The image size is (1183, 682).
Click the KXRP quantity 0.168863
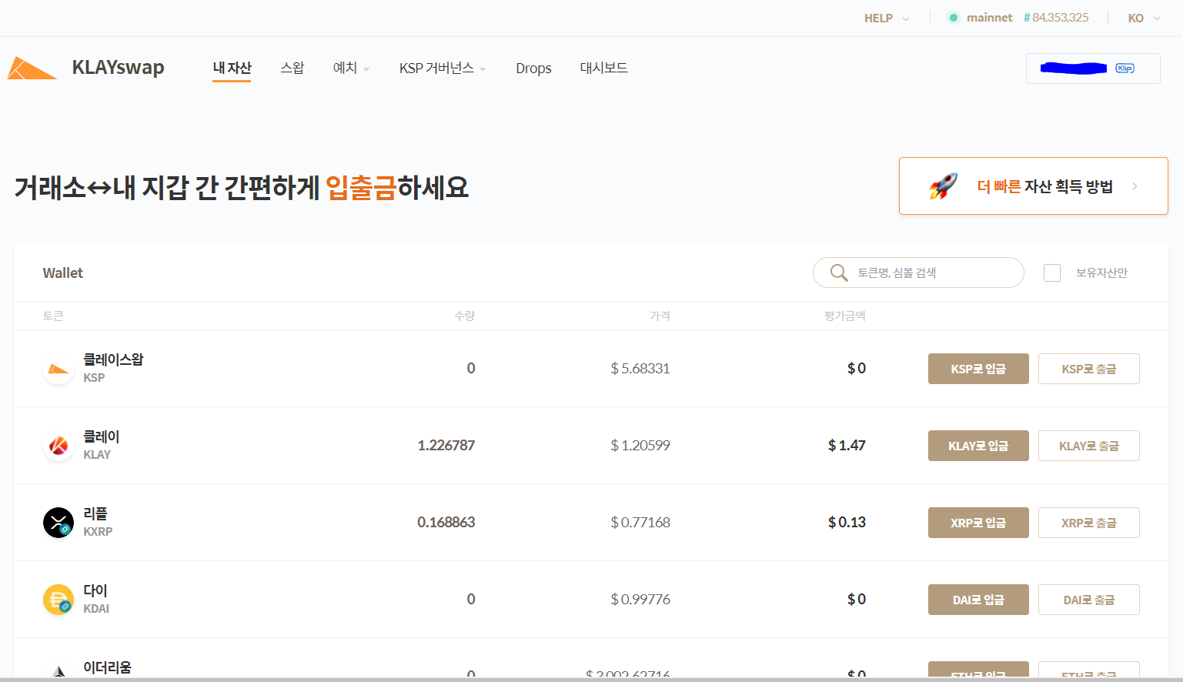[x=446, y=523]
